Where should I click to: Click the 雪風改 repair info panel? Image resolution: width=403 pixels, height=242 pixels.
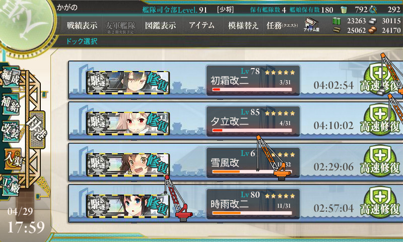tap(253, 162)
